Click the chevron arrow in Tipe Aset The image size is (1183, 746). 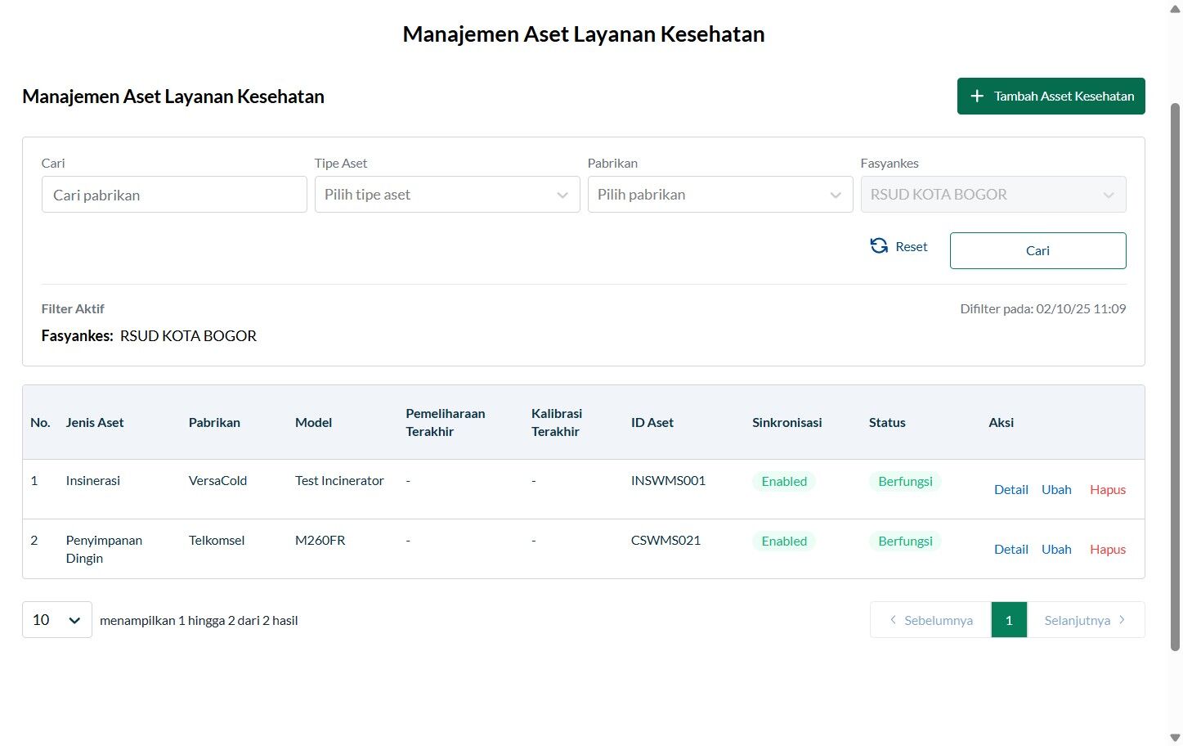click(x=562, y=195)
